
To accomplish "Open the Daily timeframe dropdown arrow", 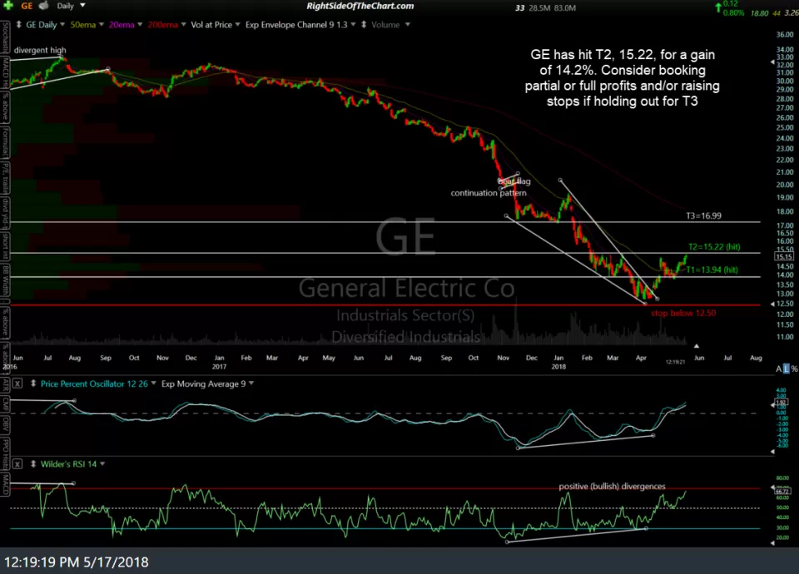I will [x=82, y=6].
